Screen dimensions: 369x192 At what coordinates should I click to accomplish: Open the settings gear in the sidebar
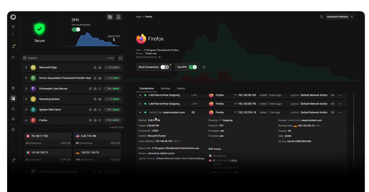13,119
